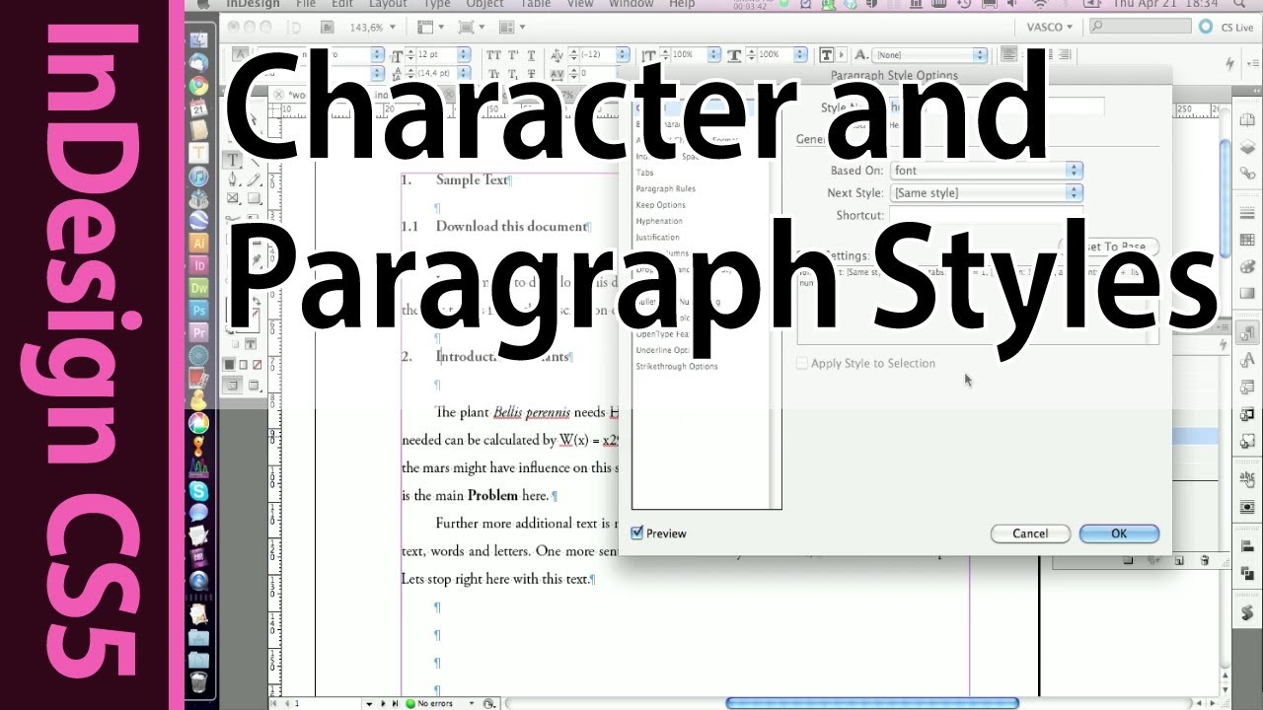Image resolution: width=1263 pixels, height=710 pixels.
Task: Open the Pages panel icon
Action: 1248,119
